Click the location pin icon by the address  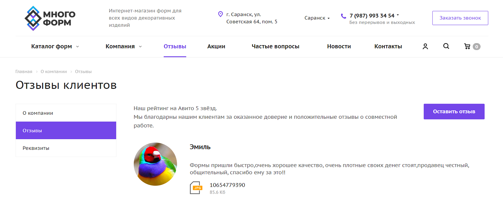pyautogui.click(x=220, y=14)
